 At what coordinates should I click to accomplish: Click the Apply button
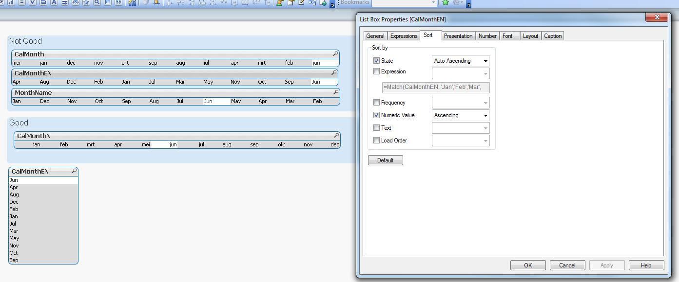[607, 265]
